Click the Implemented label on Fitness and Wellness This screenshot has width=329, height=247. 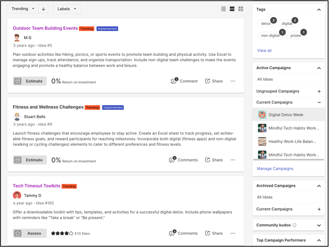(113, 108)
